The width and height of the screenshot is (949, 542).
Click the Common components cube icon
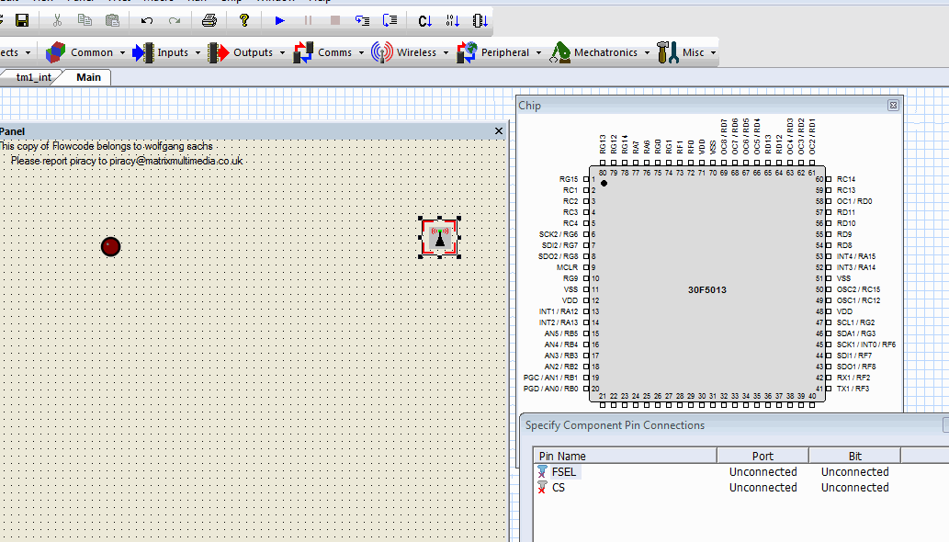pyautogui.click(x=56, y=52)
